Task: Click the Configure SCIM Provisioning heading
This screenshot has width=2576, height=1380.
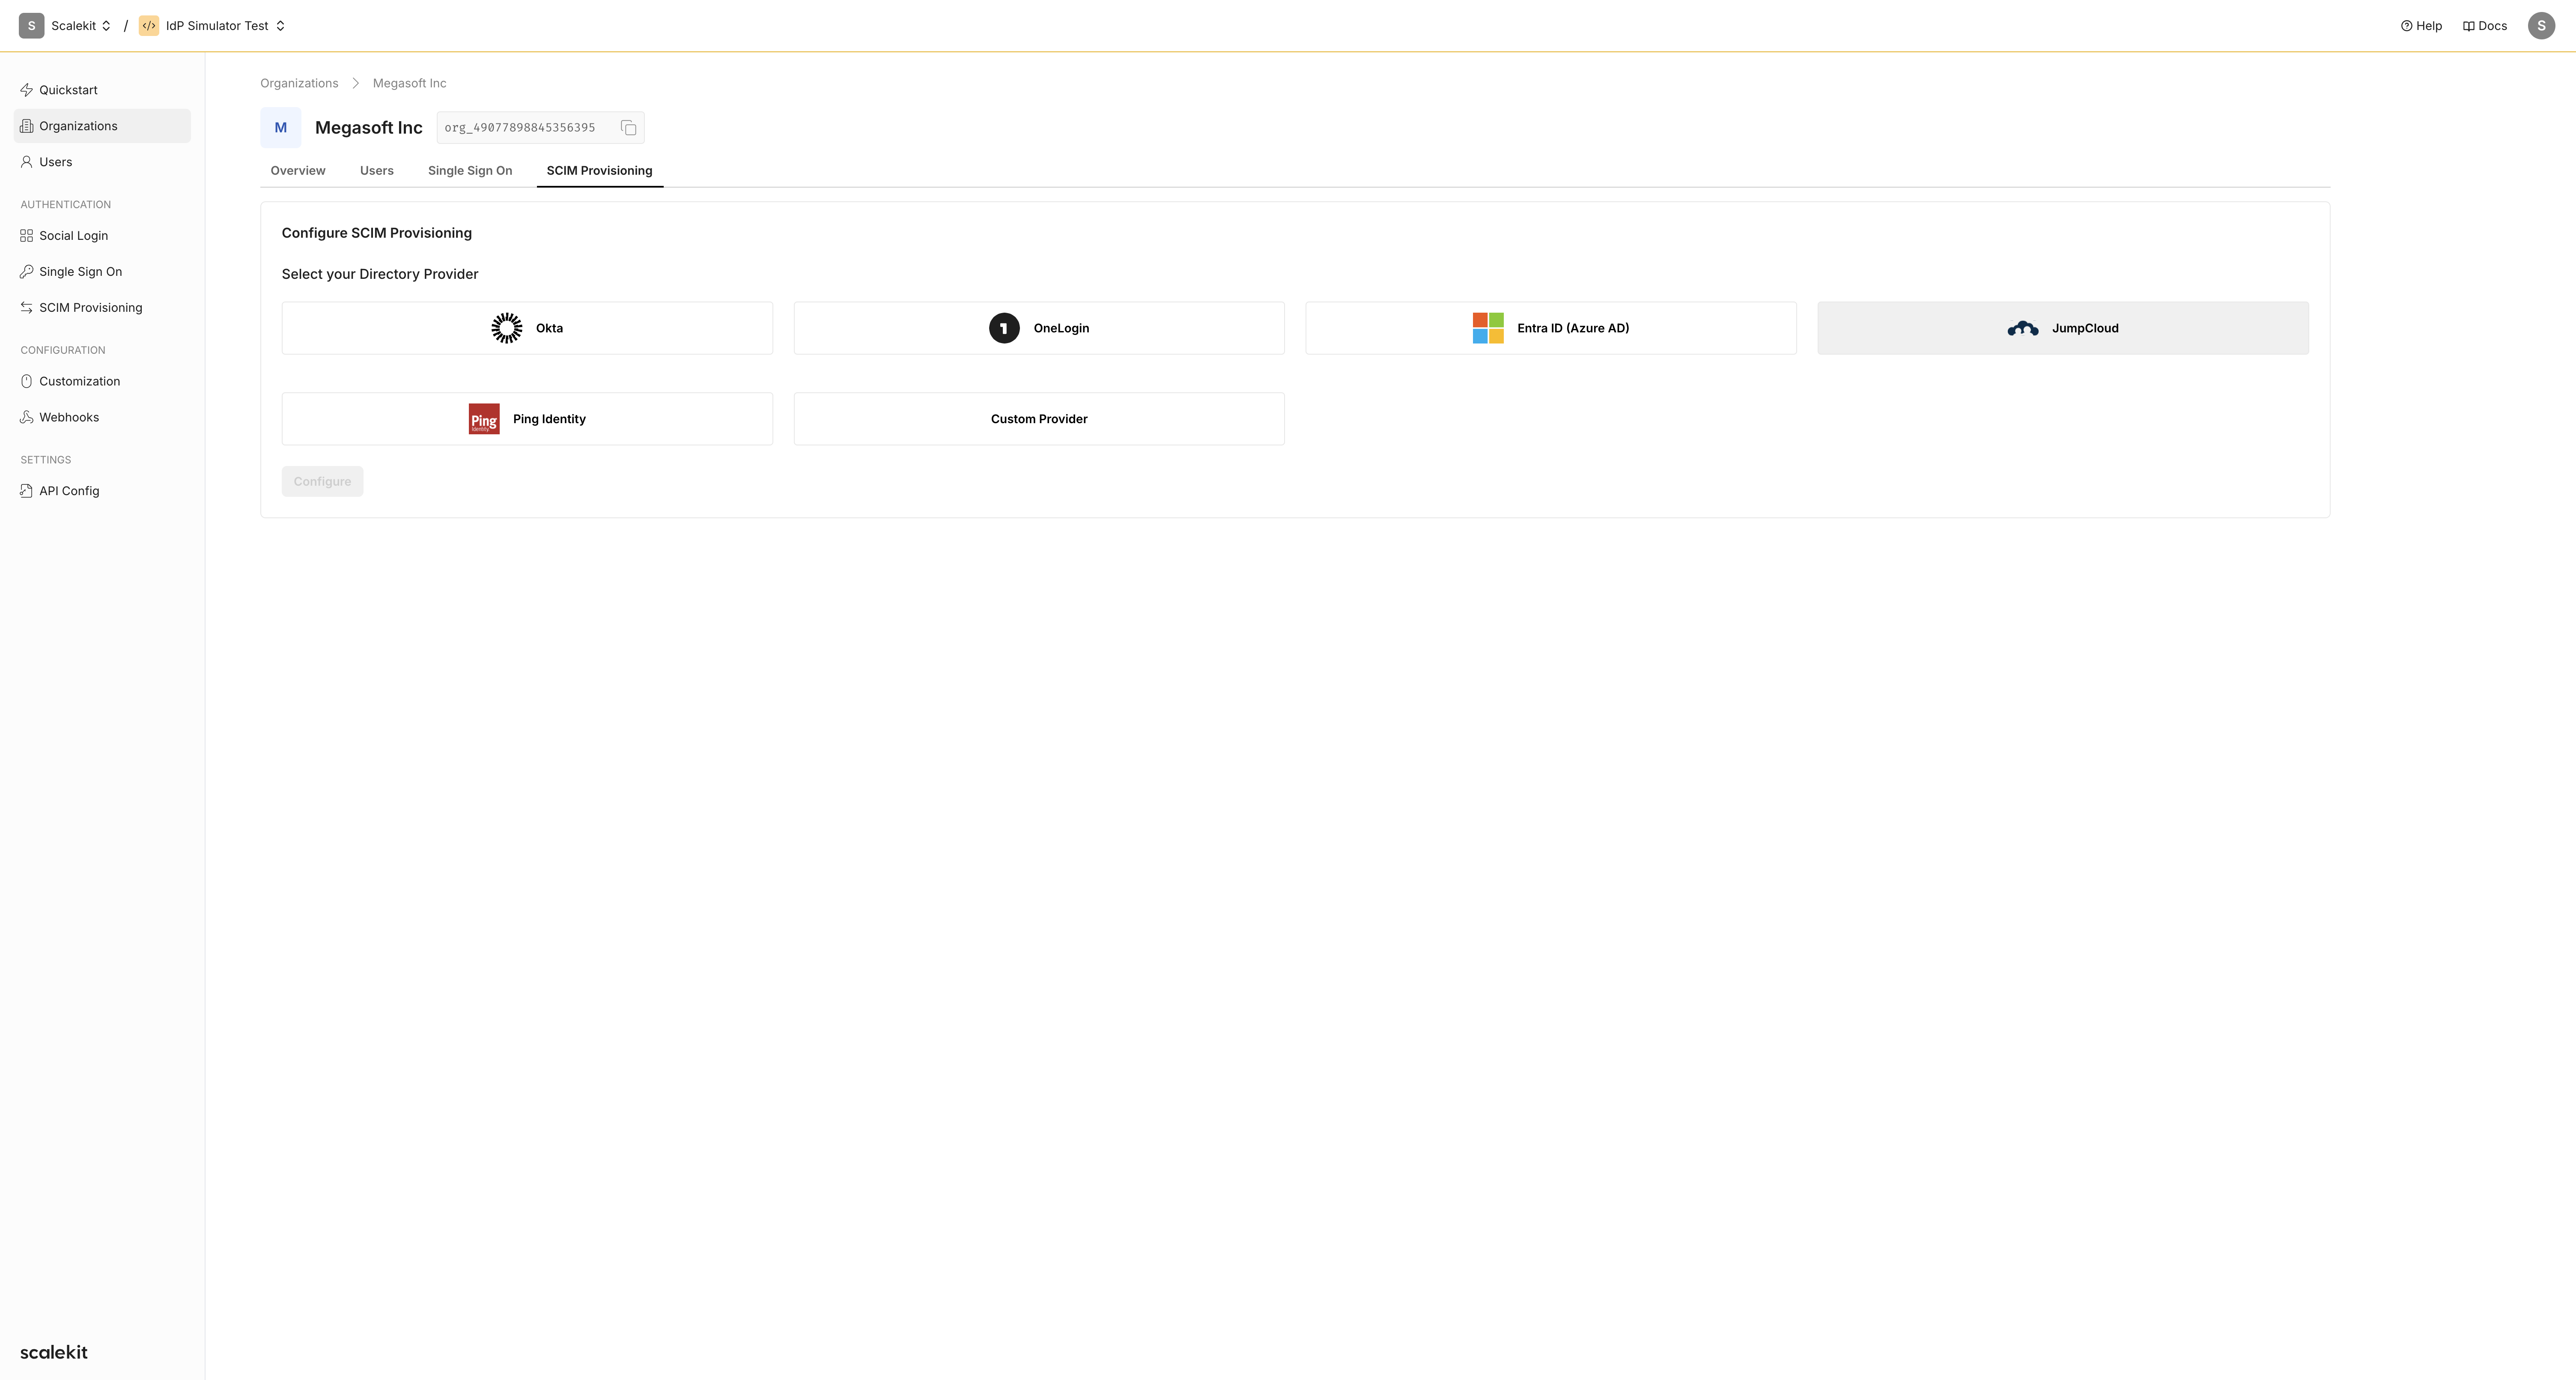Action: point(376,233)
